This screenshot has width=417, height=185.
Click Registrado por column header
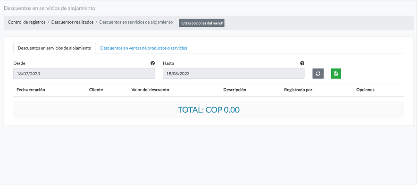[x=298, y=90]
